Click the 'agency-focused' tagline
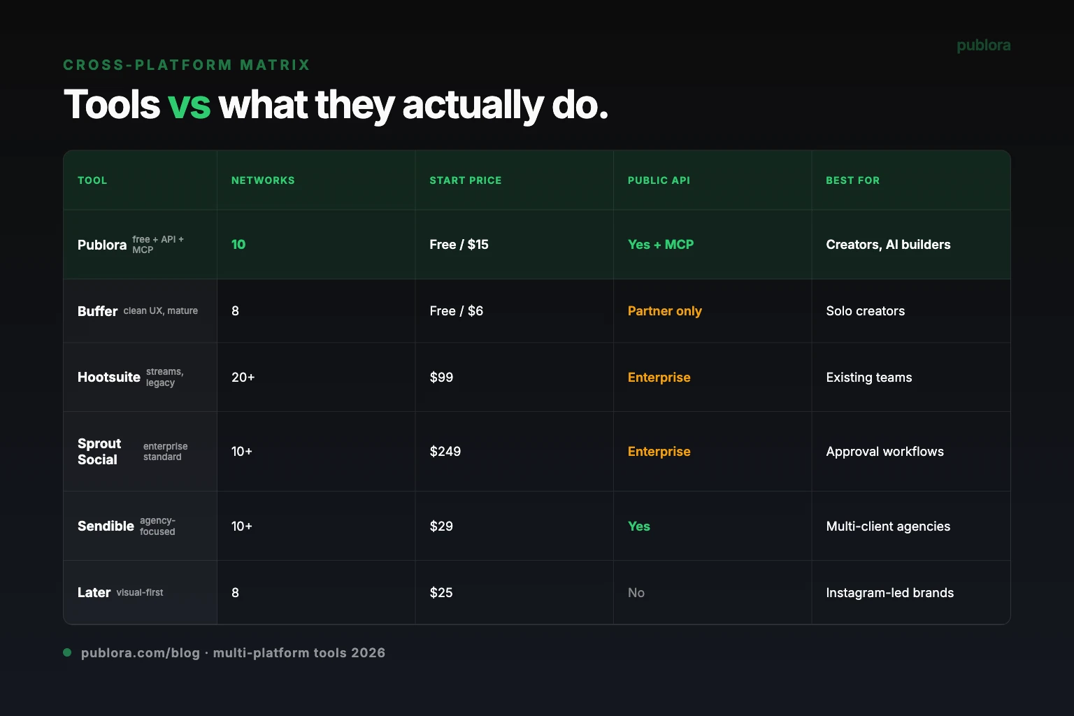 coord(158,527)
